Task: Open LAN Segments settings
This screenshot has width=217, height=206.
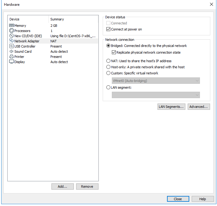Action: point(171,107)
